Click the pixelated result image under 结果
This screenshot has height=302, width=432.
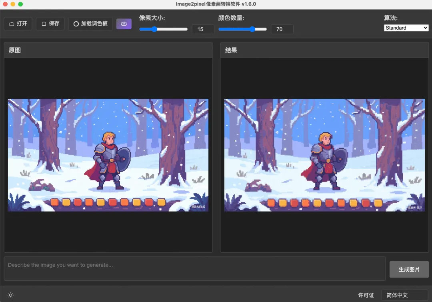click(324, 155)
